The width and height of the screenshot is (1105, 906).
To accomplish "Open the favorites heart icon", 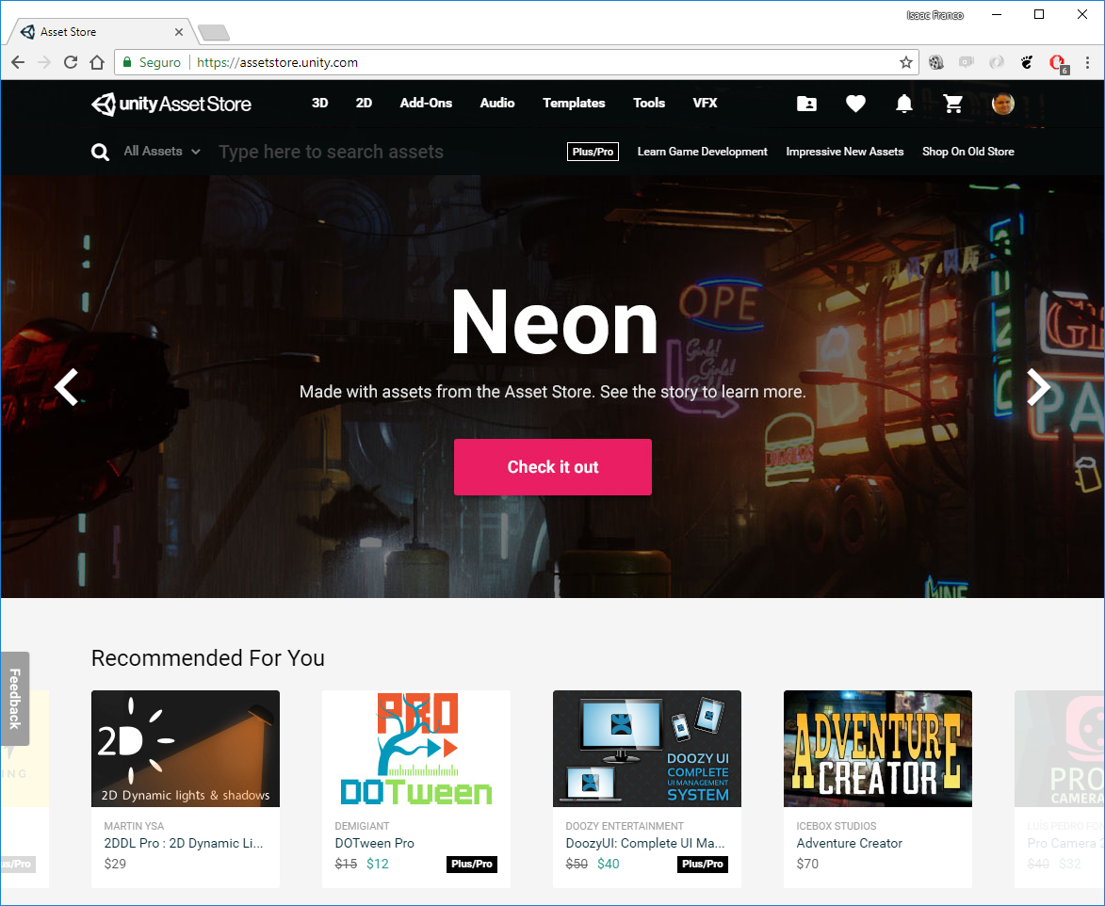I will (x=855, y=105).
